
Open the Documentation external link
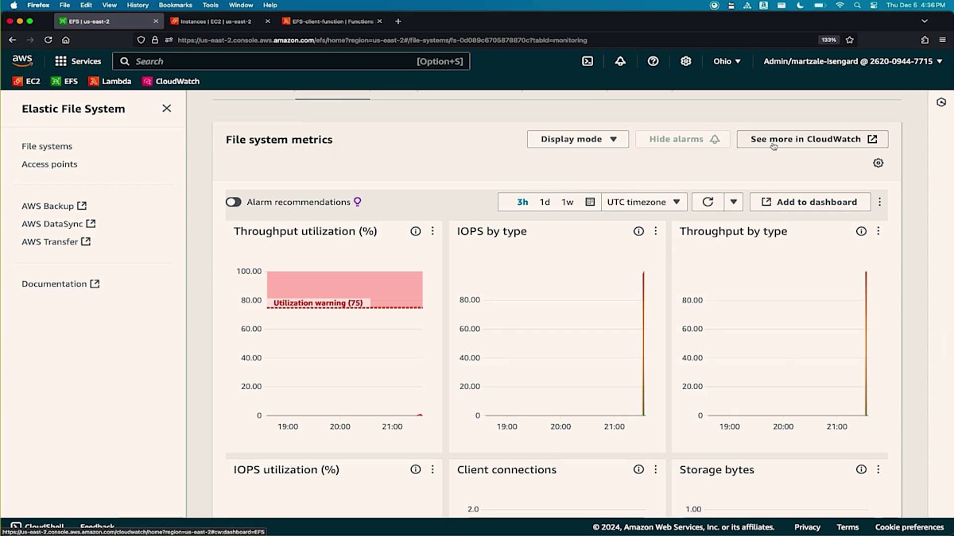click(60, 283)
